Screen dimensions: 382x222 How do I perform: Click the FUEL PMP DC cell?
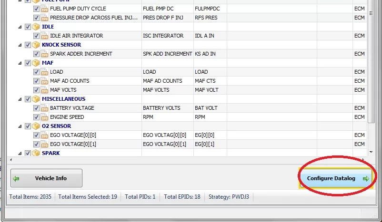pos(158,9)
